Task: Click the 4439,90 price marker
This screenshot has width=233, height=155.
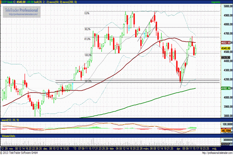Action: [x=226, y=57]
